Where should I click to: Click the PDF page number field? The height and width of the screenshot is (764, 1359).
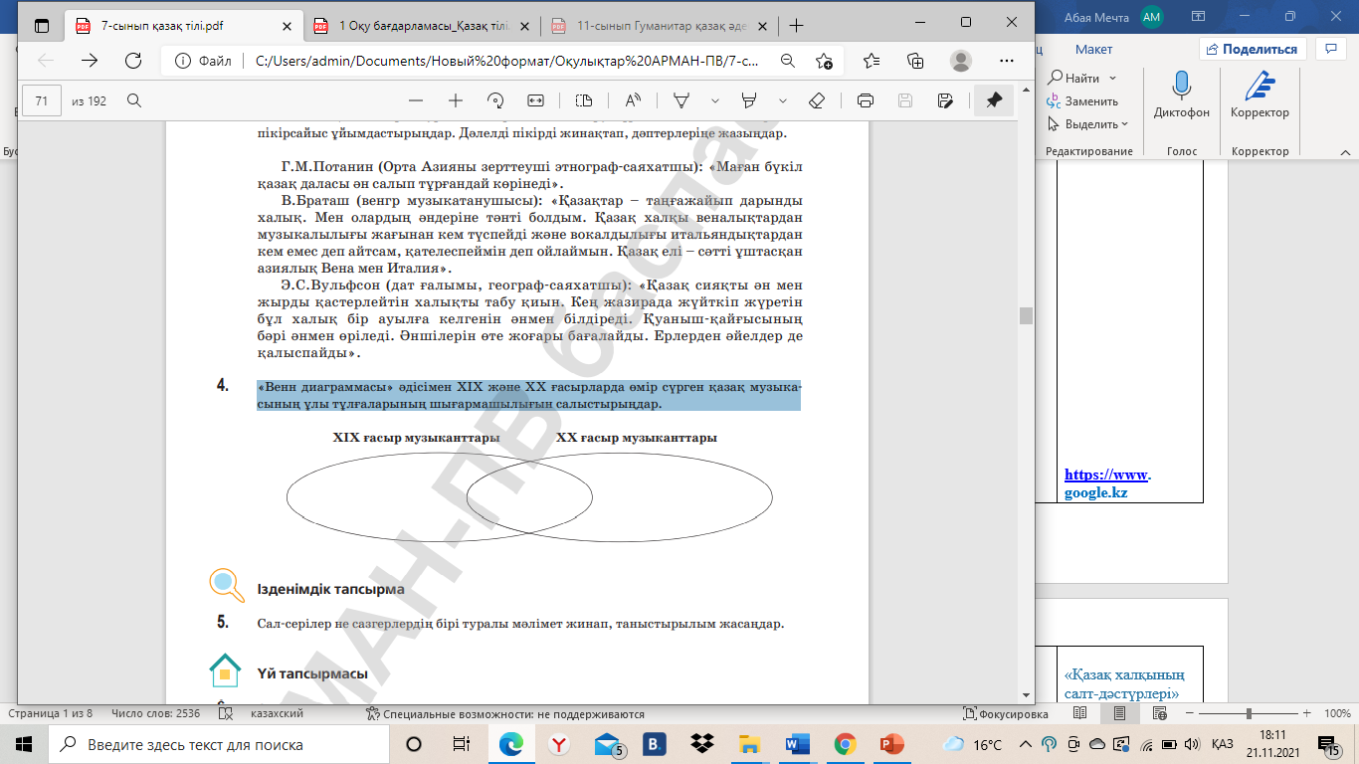pos(42,100)
